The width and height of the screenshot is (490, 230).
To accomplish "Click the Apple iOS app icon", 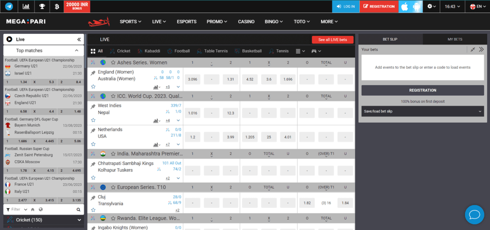I will coord(405,6).
